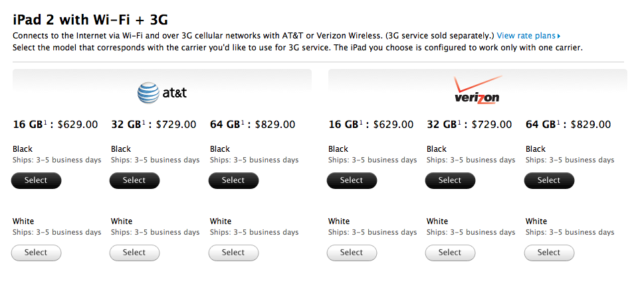This screenshot has height=299, width=642.
Task: Click arrow next to View rate plans
Action: click(559, 36)
